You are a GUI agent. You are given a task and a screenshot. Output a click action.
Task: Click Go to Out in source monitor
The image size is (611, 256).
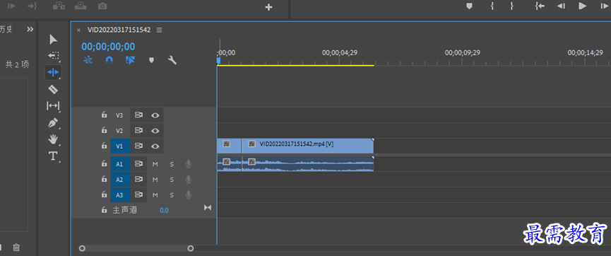(32, 6)
